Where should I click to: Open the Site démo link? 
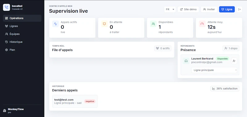point(188,10)
